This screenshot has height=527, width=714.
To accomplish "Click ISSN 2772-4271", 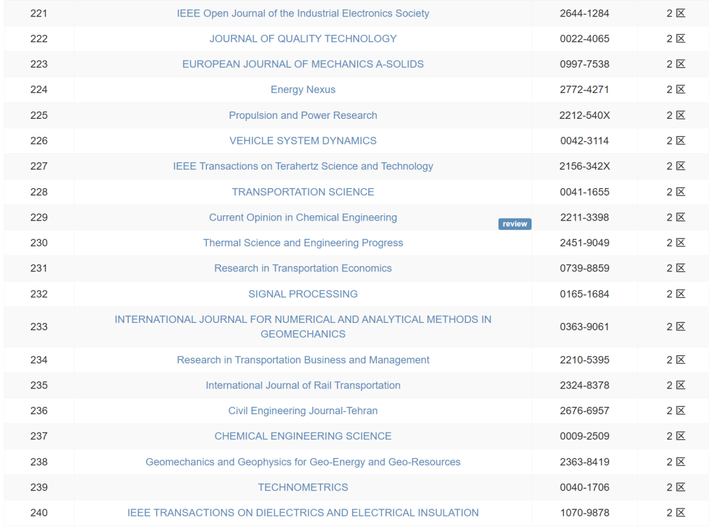I will click(x=584, y=90).
